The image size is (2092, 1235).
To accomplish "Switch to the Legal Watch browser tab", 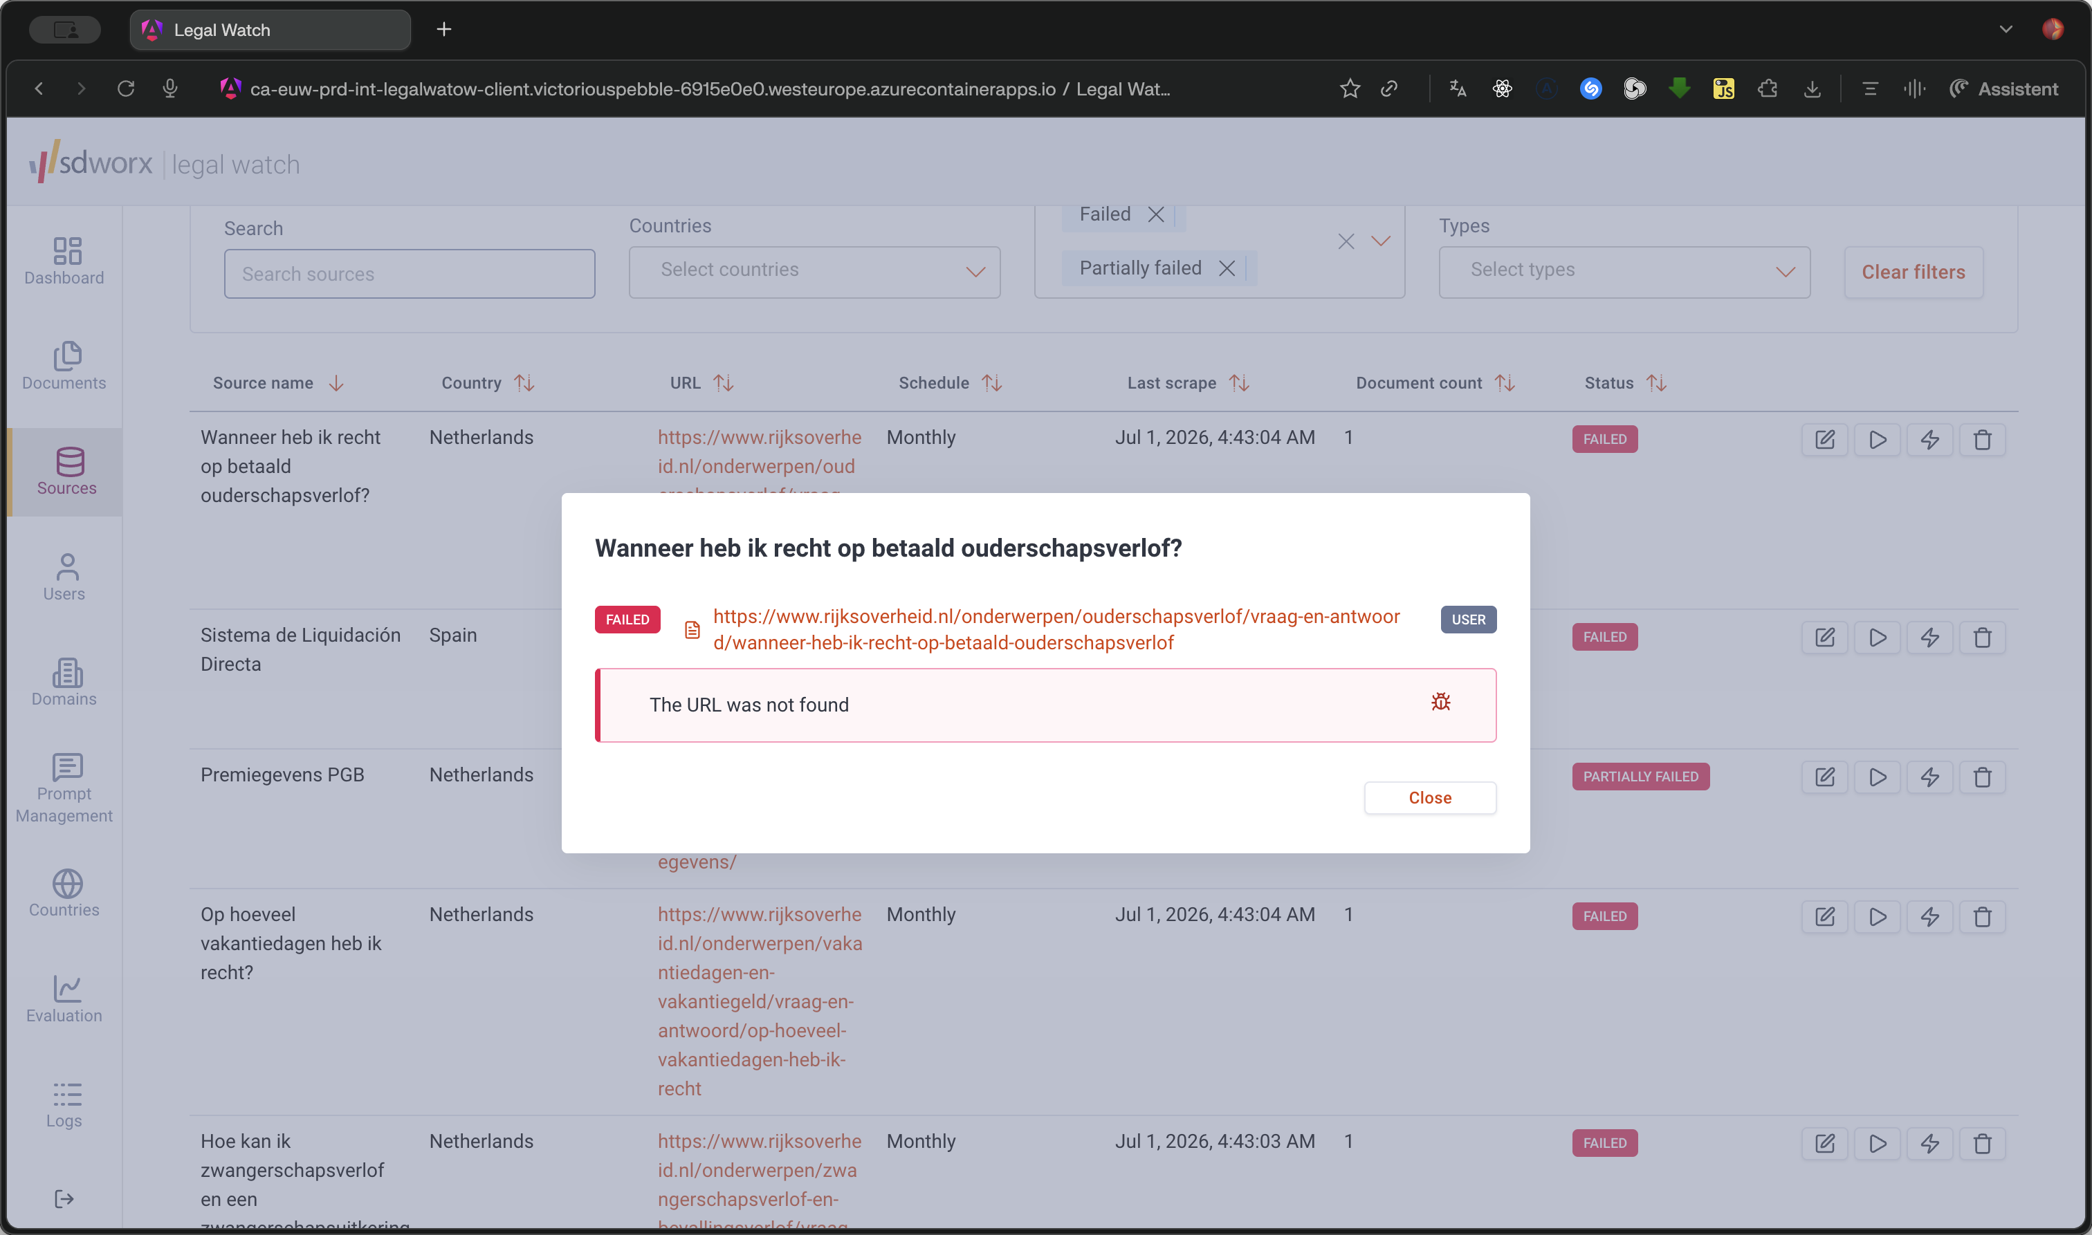I will pos(270,30).
